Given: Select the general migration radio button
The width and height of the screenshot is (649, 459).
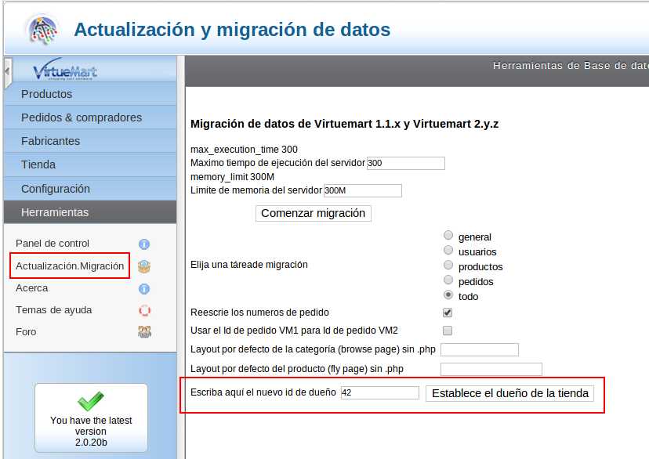Looking at the screenshot, I should click(x=448, y=235).
